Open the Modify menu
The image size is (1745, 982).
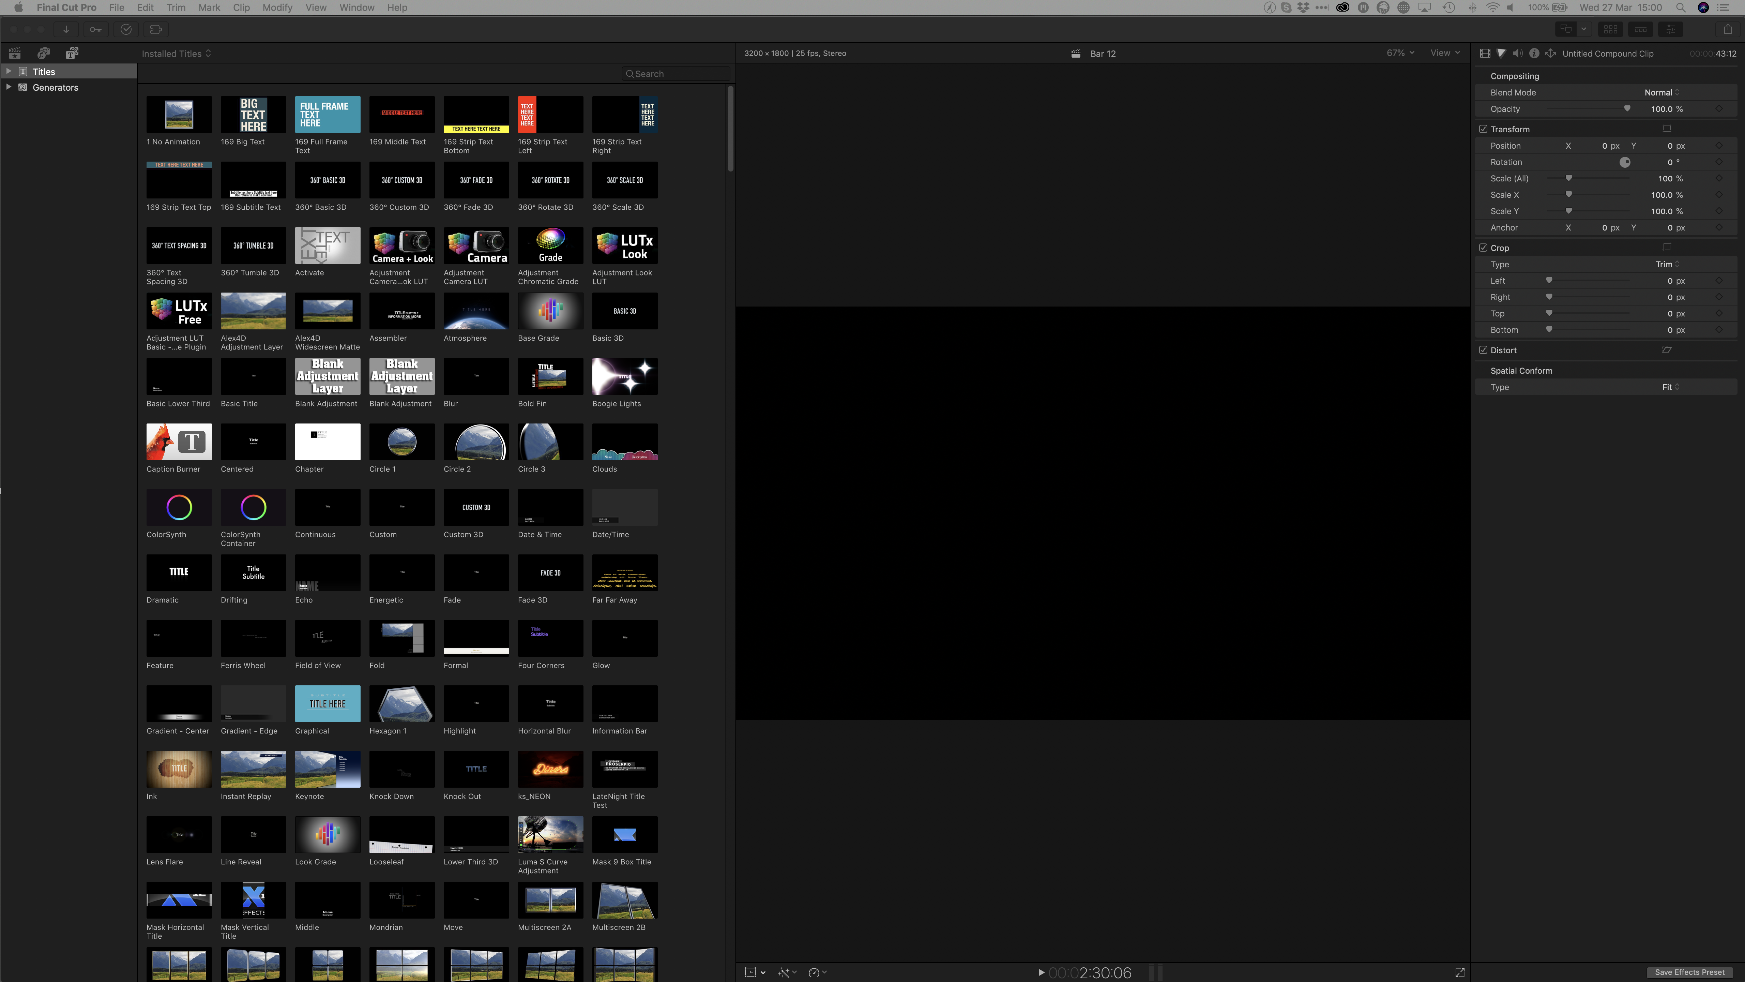click(x=277, y=8)
